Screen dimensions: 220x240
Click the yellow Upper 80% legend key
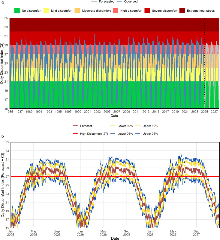(x=138, y=126)
